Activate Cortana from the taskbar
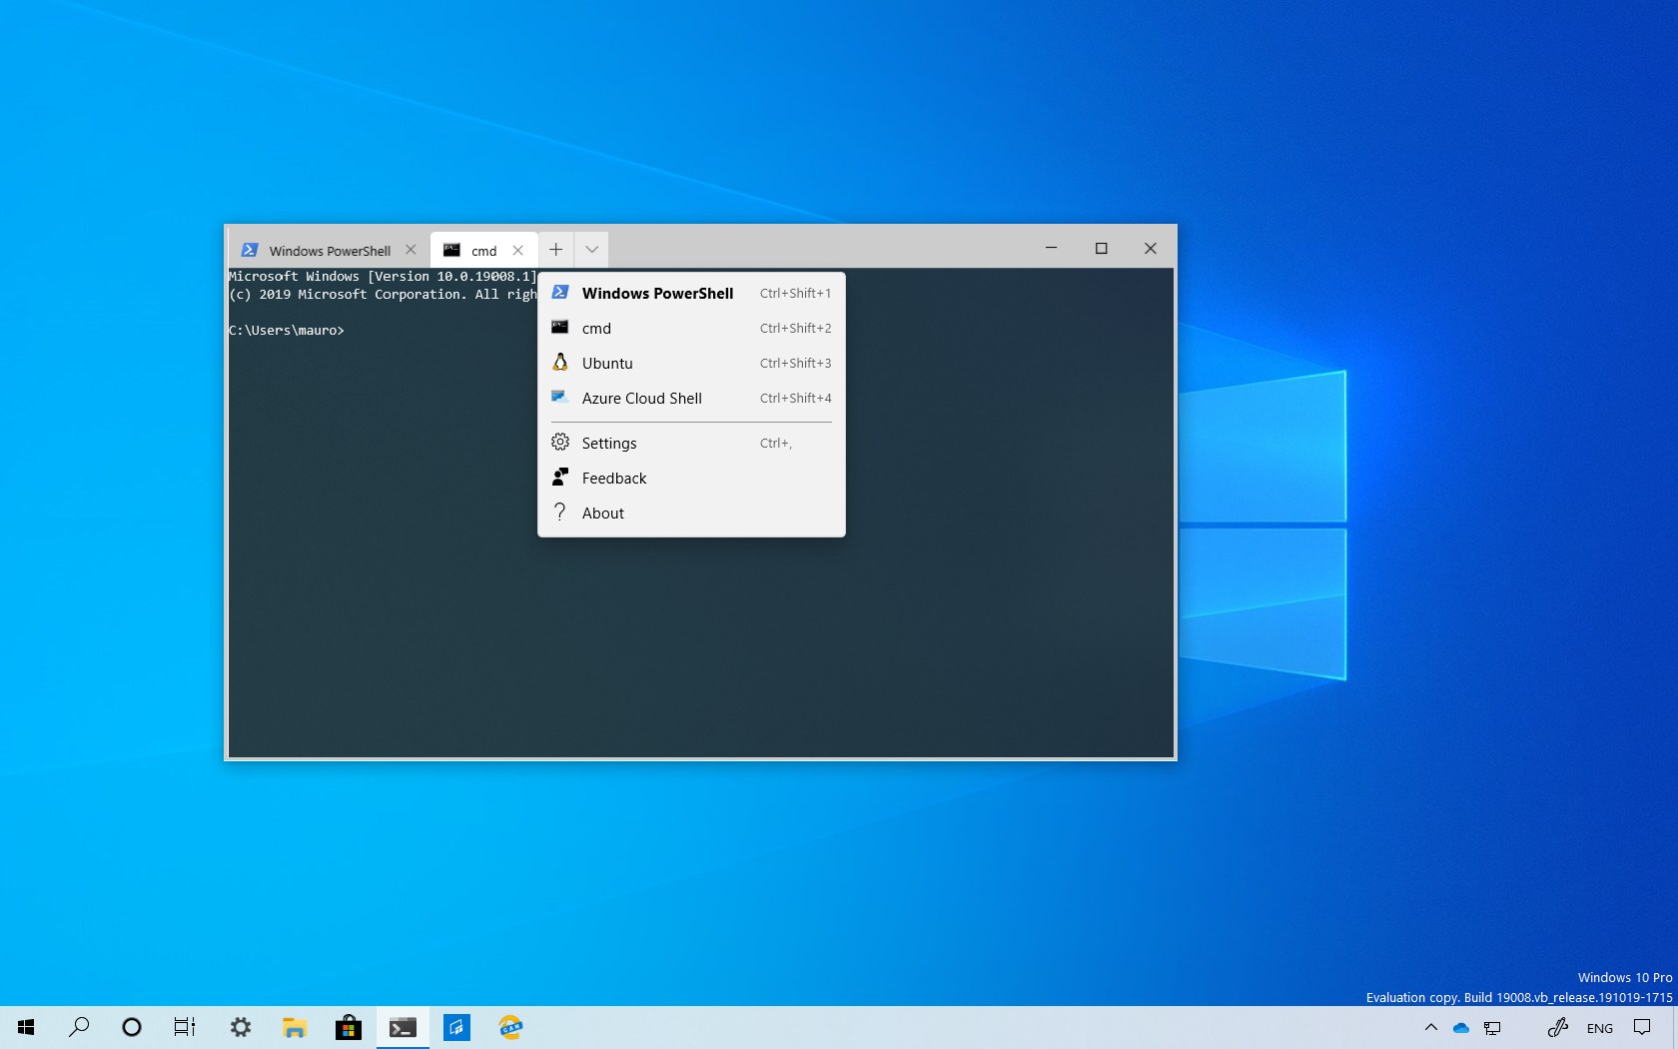 pyautogui.click(x=131, y=1027)
